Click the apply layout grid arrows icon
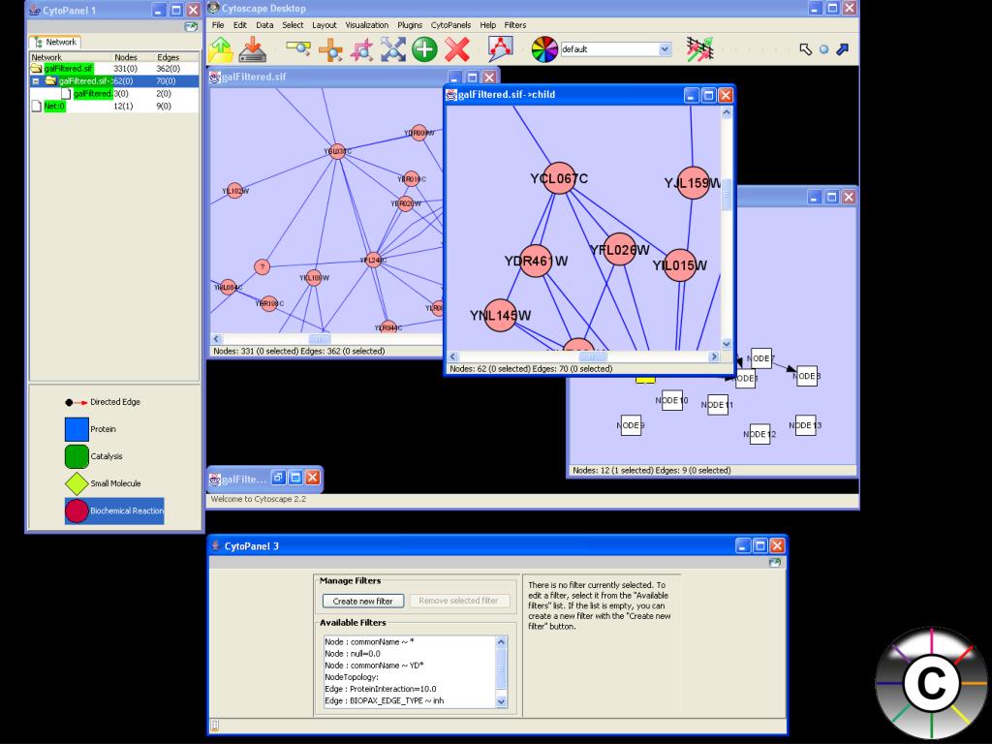 click(x=699, y=49)
